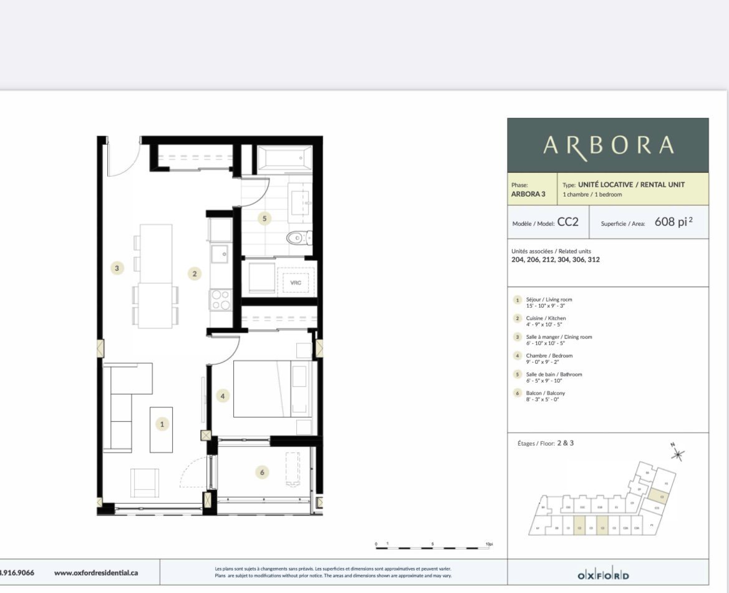Click the toilet symbol in the bathroom
The width and height of the screenshot is (729, 593).
(298, 237)
